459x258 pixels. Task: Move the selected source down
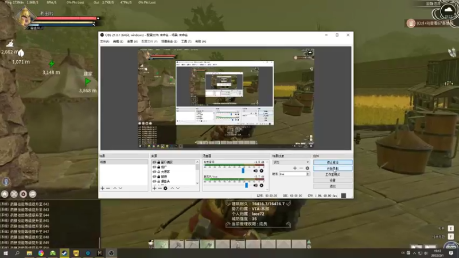[x=178, y=189]
